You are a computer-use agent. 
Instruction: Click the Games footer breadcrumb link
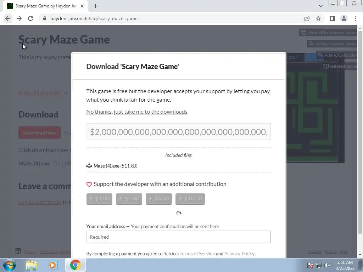pyautogui.click(x=315, y=251)
